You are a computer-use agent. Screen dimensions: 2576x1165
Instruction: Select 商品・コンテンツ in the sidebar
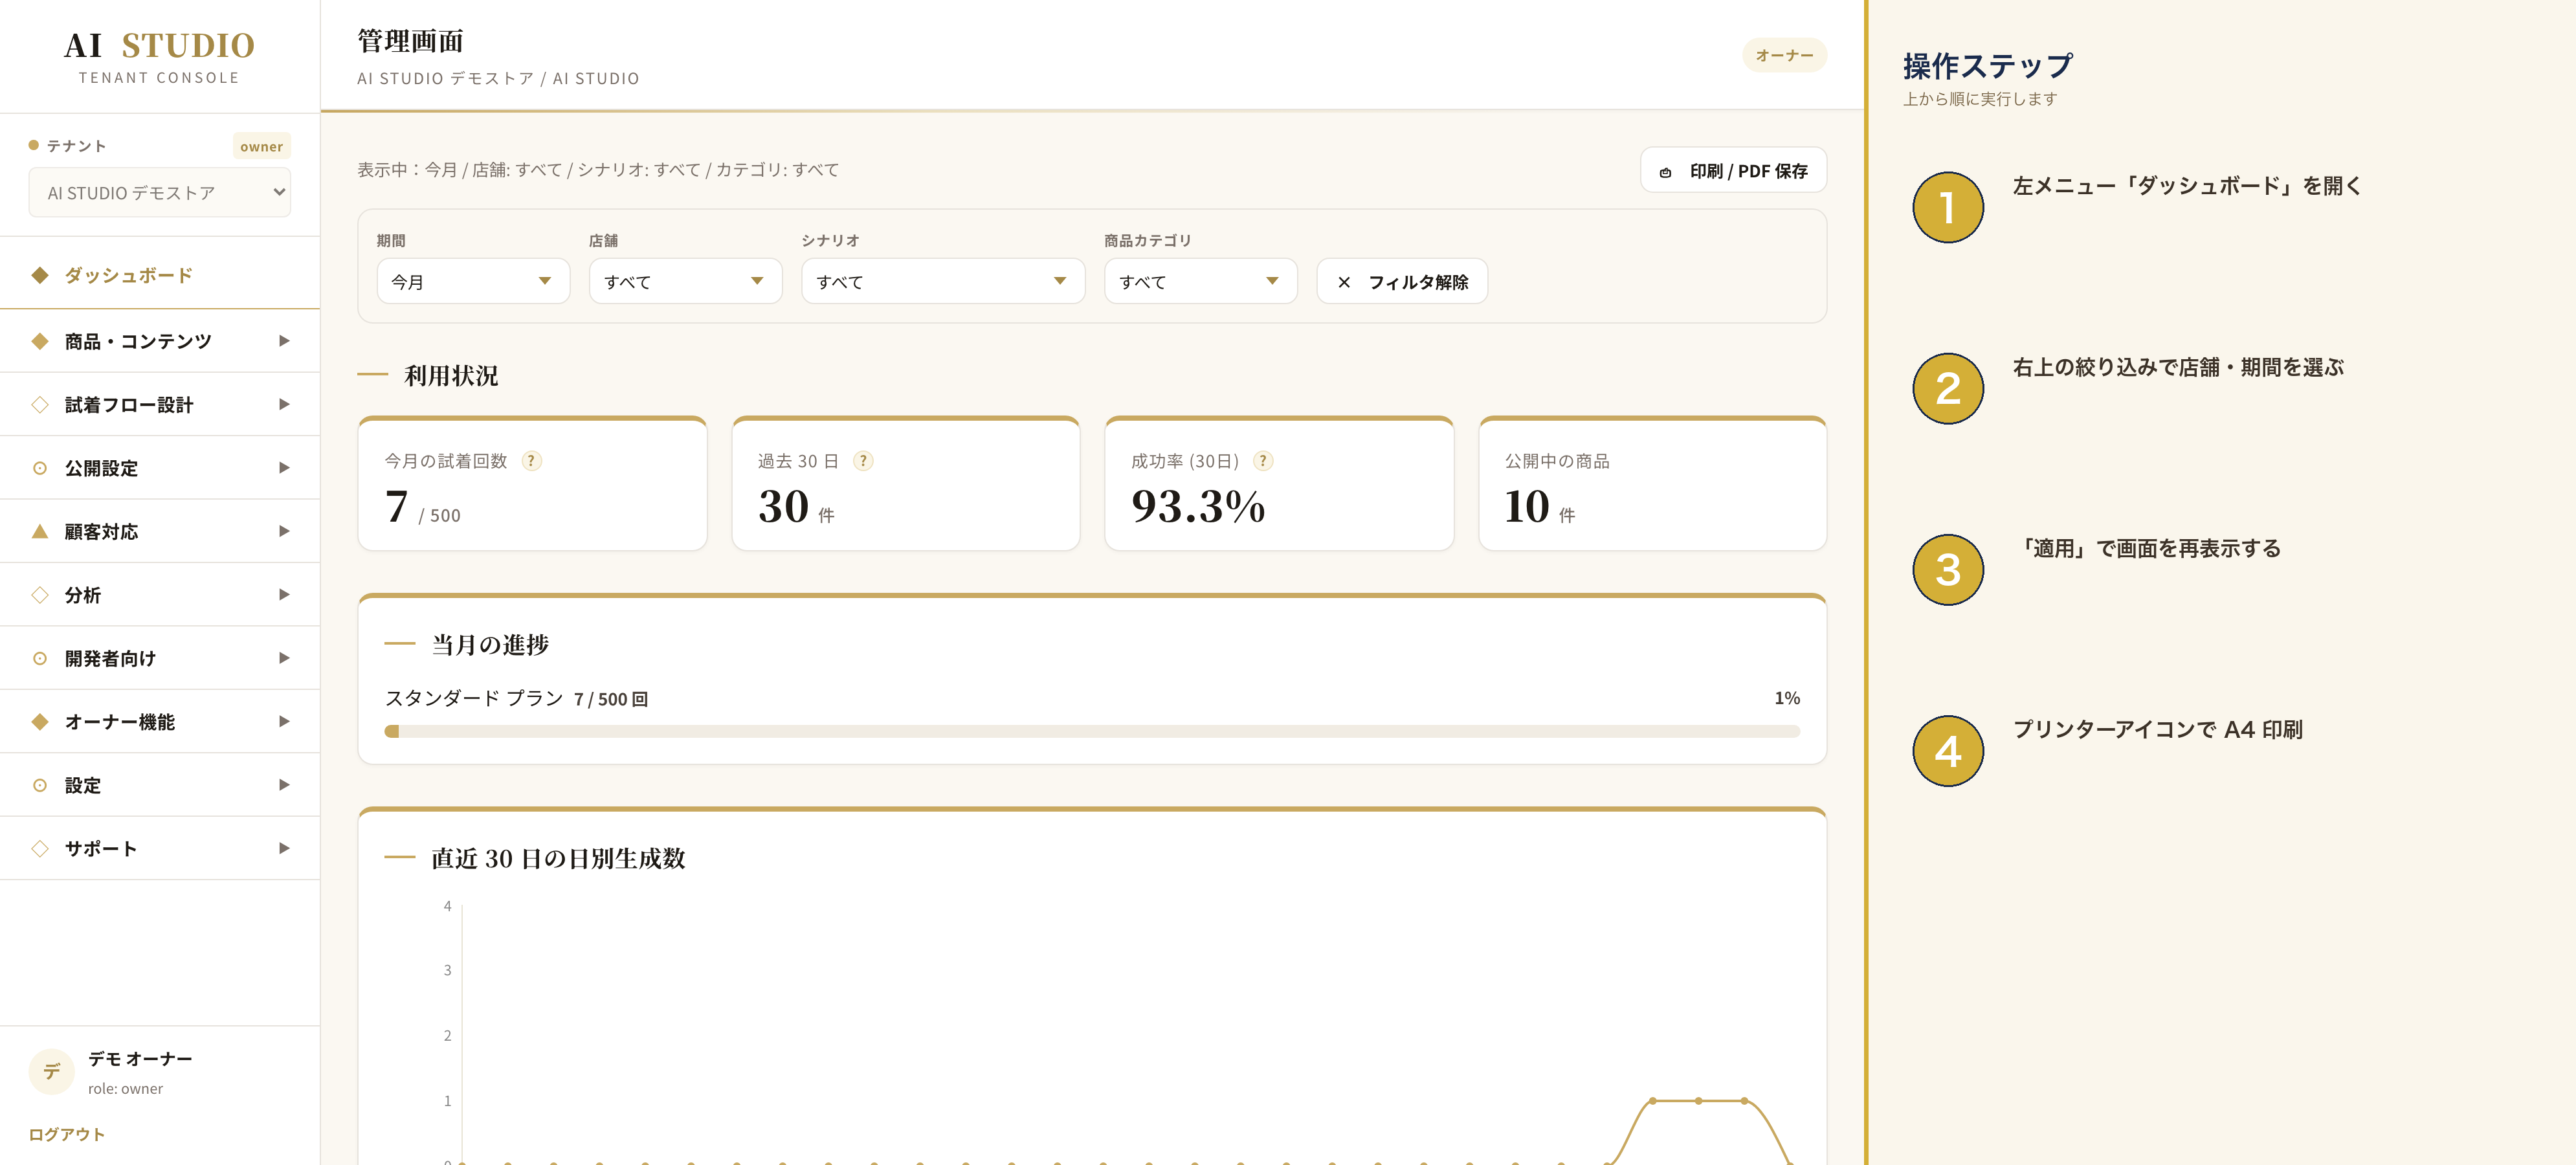coord(160,341)
